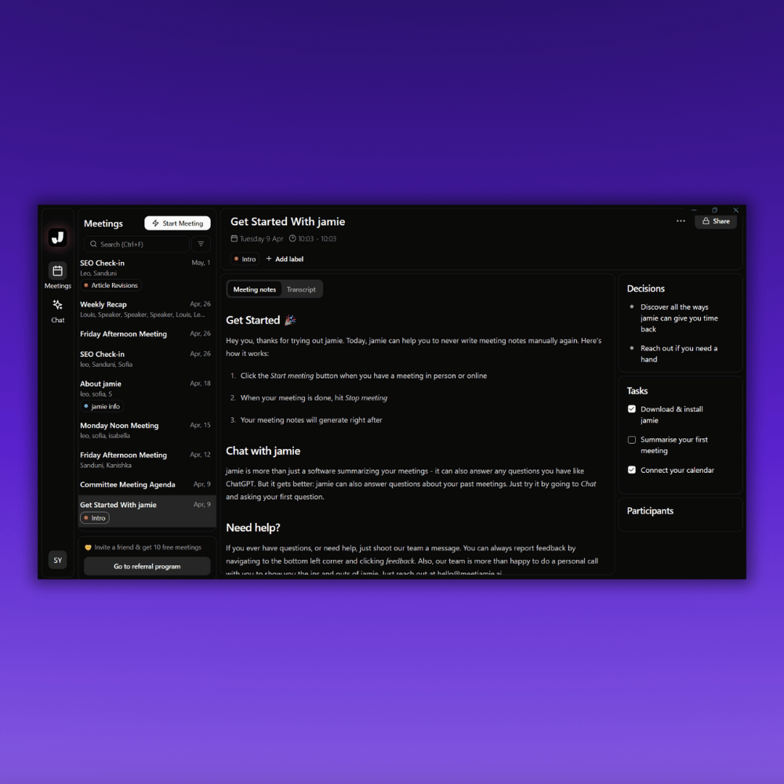Click the Meetings panel heading

(103, 223)
